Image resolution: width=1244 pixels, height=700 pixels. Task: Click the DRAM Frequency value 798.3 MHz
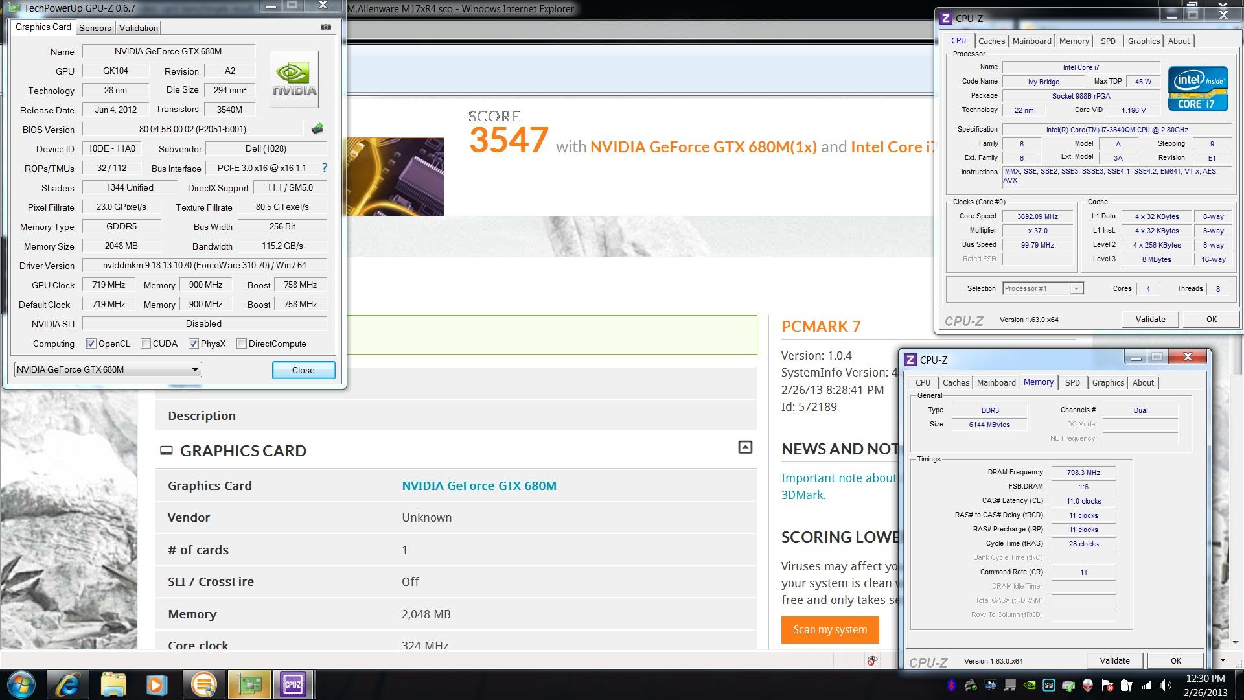tap(1083, 472)
